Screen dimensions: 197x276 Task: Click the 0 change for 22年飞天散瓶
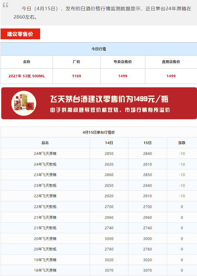tap(182, 207)
